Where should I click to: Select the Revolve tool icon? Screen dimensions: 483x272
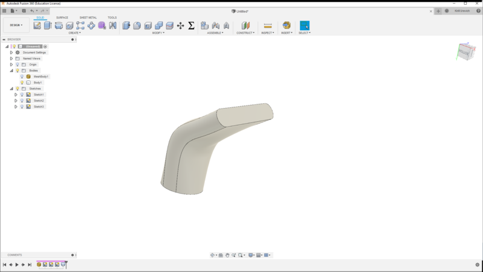tap(59, 25)
